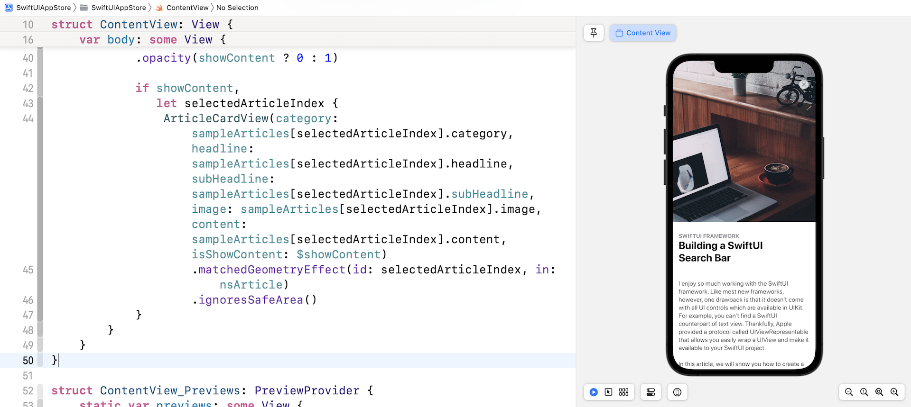Open Canvas Device Settings toggles icon
This screenshot has width=911, height=407.
tap(651, 392)
